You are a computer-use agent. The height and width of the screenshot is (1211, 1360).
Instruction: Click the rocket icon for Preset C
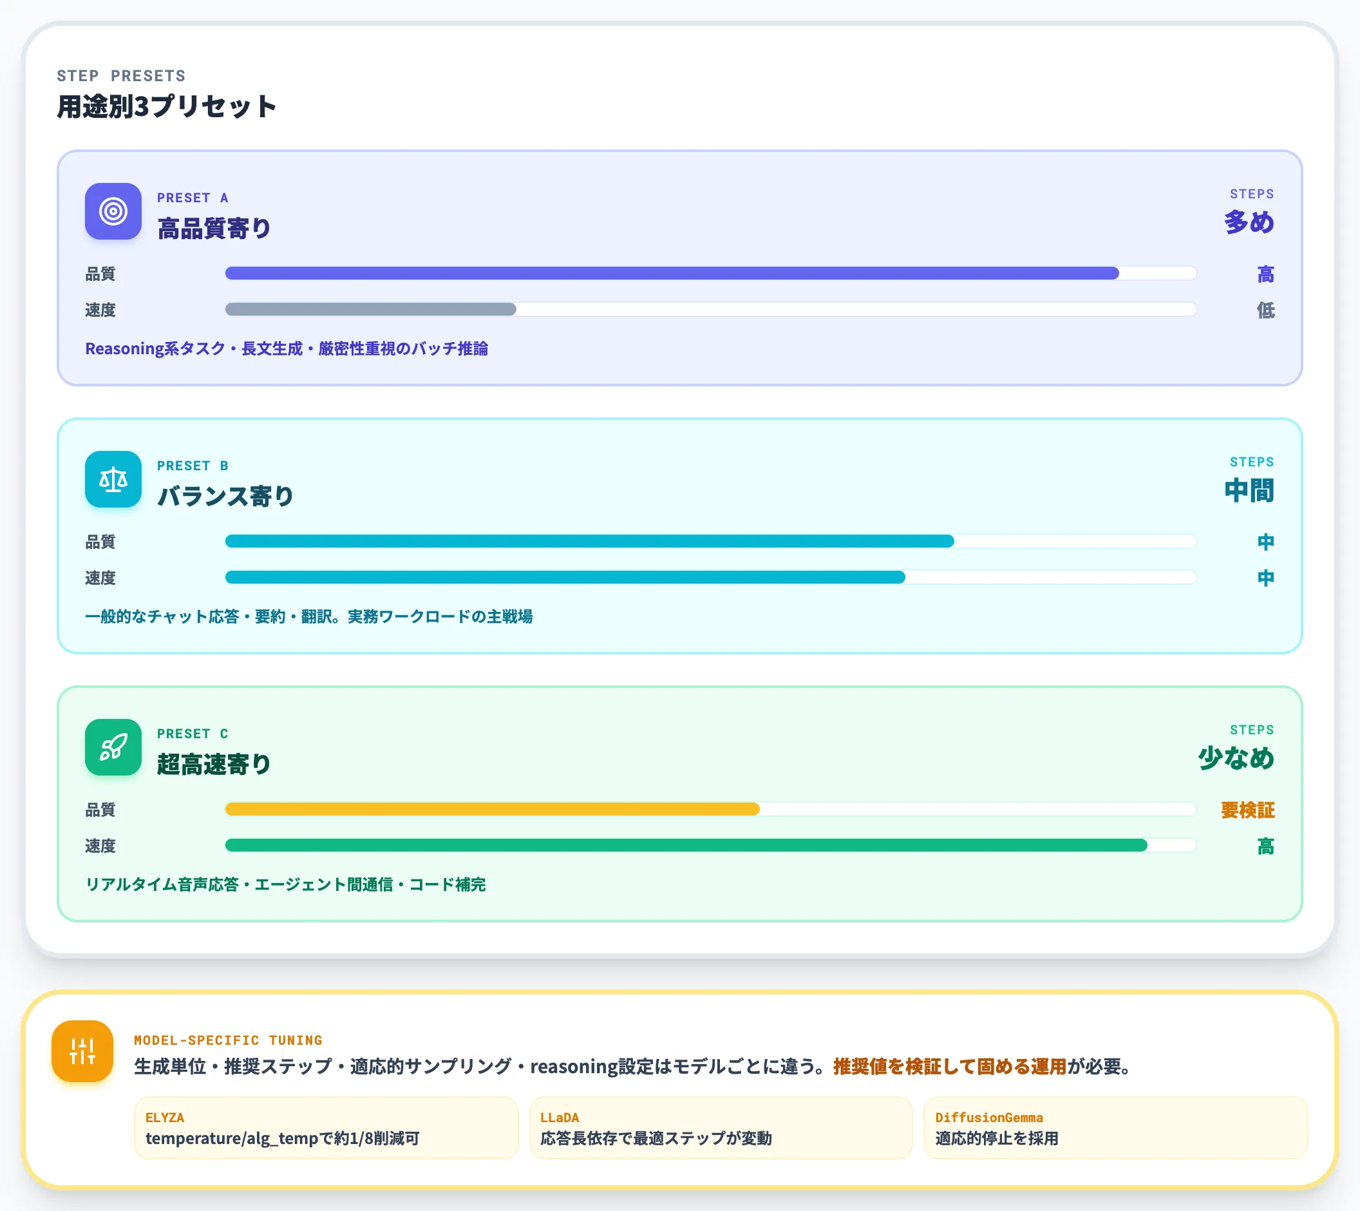pos(113,747)
